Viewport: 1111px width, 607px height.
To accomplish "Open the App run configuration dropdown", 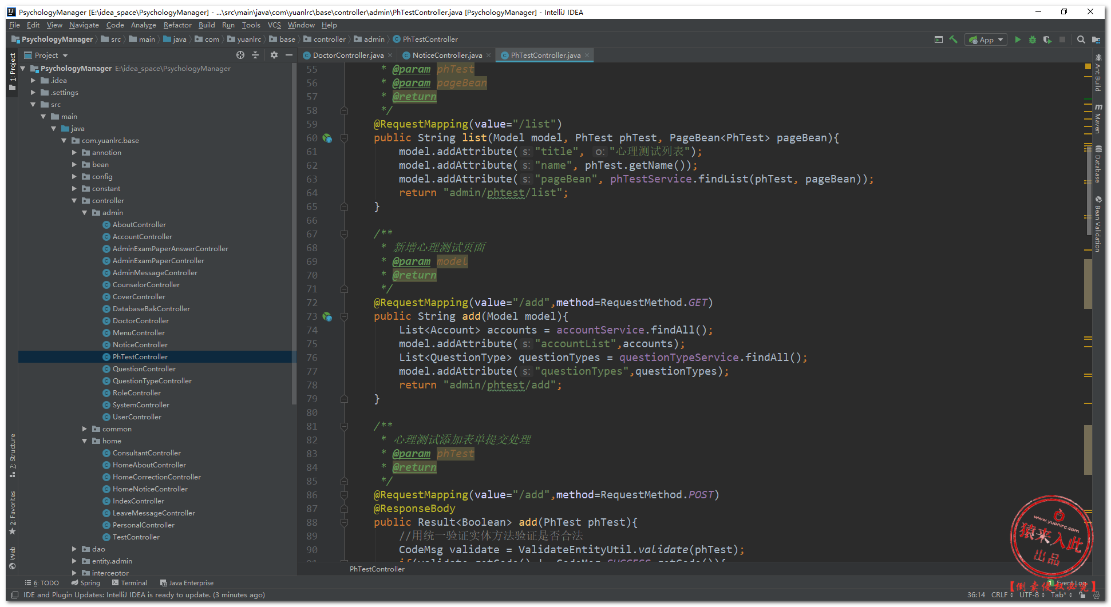I will [986, 39].
